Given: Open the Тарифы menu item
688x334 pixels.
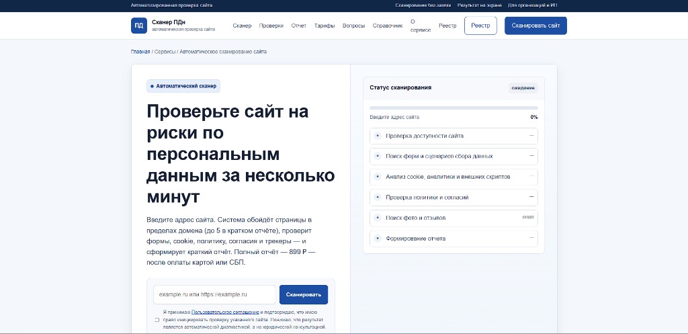Looking at the screenshot, I should (325, 26).
